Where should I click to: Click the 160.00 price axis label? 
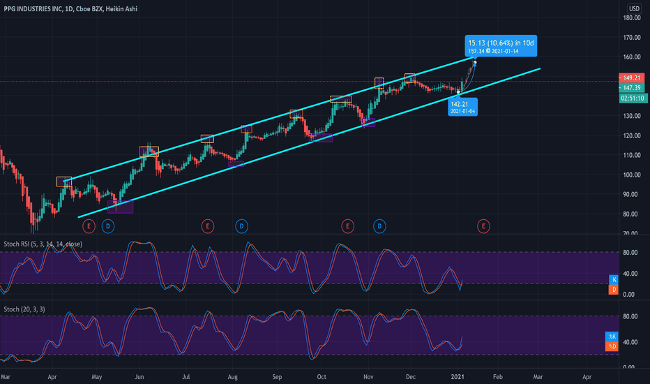(632, 57)
